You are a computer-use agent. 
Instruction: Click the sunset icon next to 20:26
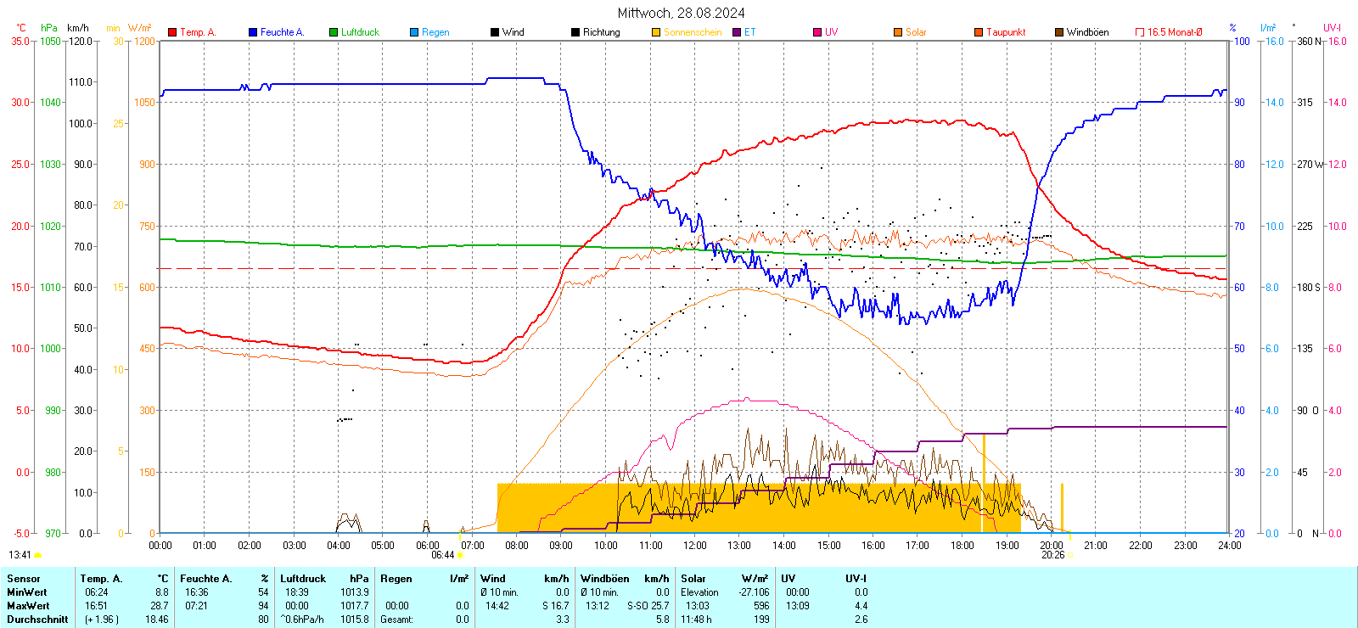(x=1069, y=555)
